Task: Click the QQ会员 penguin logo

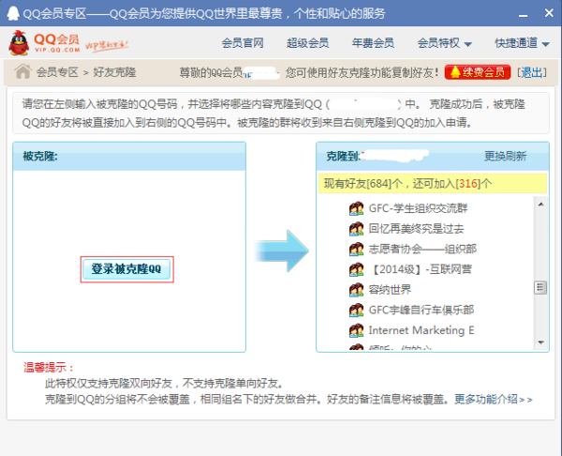Action: [x=44, y=43]
